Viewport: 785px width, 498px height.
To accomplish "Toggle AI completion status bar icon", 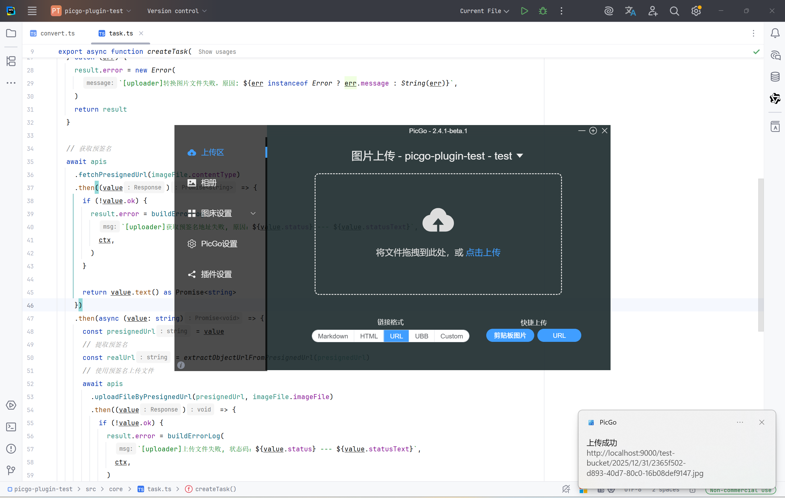I will [566, 489].
